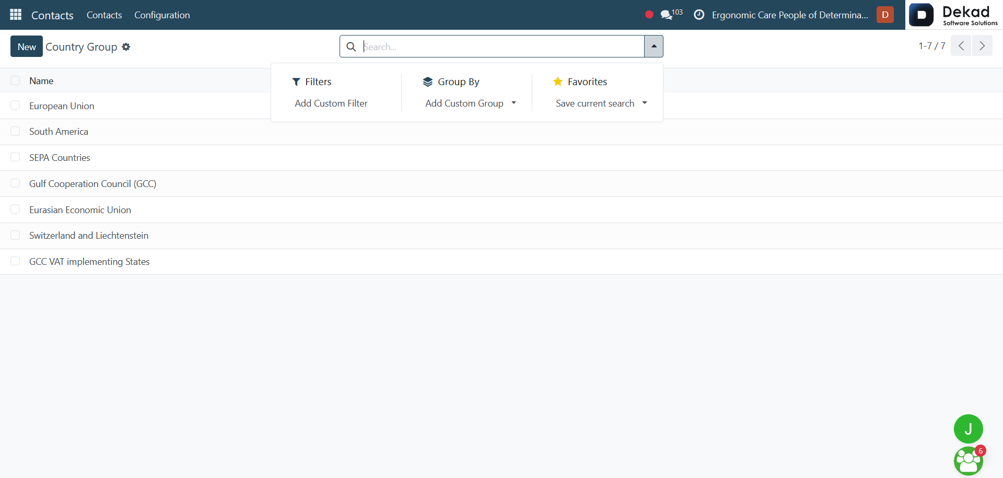
Task: Click the Filters section heading
Action: click(318, 81)
